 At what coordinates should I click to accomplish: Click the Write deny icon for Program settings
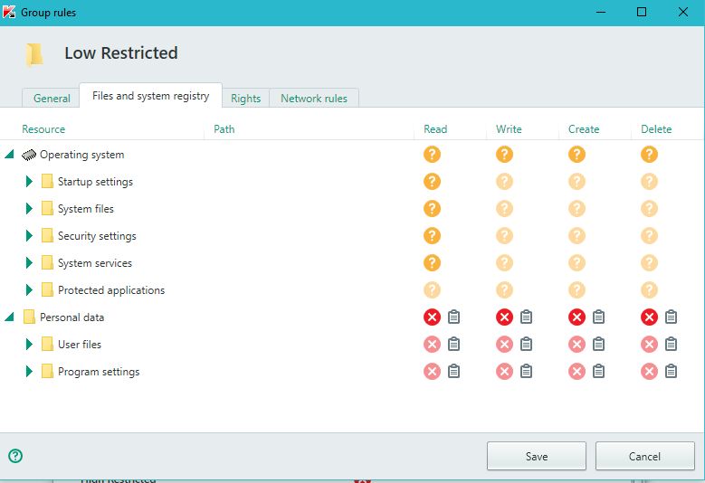click(x=504, y=372)
